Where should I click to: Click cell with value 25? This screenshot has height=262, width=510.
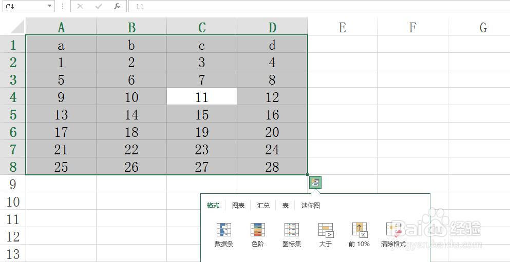61,167
